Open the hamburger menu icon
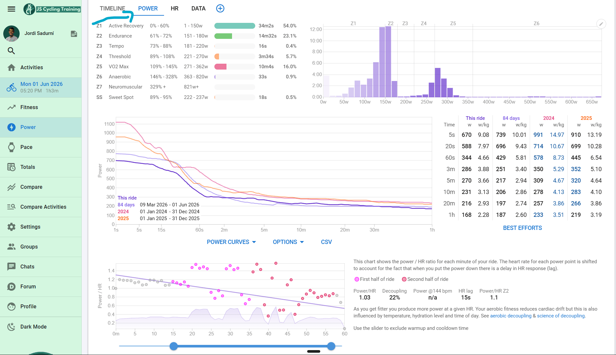The width and height of the screenshot is (616, 355). [11, 9]
